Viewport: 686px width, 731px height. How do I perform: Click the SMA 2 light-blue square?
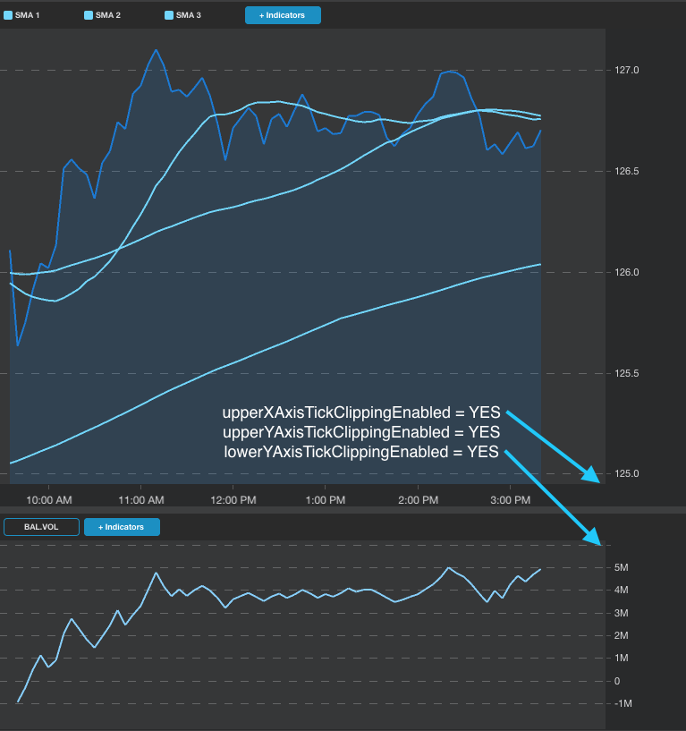tap(89, 15)
